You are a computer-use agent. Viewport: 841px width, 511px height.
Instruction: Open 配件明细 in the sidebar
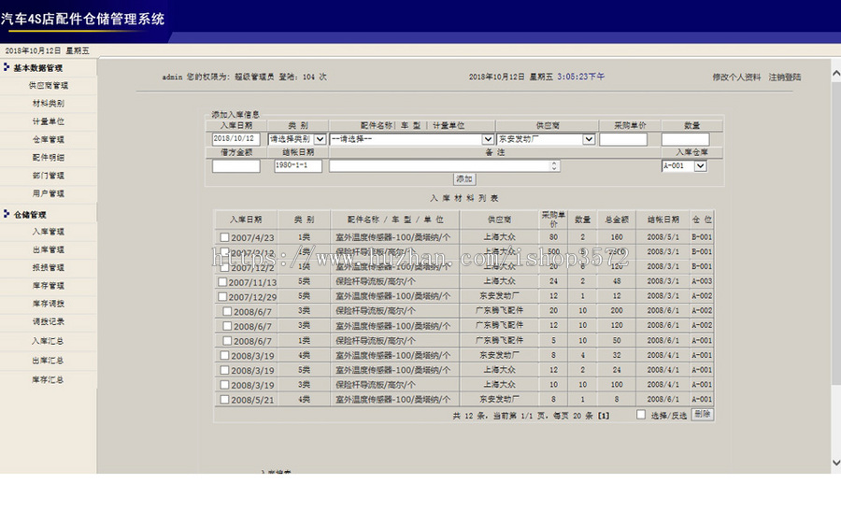(x=49, y=157)
